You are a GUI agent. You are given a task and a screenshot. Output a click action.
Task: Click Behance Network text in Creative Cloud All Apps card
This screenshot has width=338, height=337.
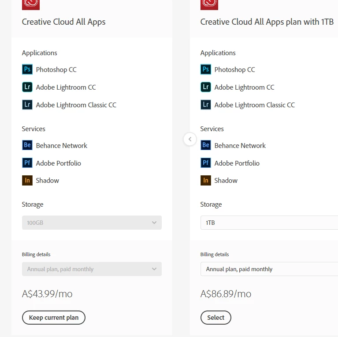click(x=62, y=146)
